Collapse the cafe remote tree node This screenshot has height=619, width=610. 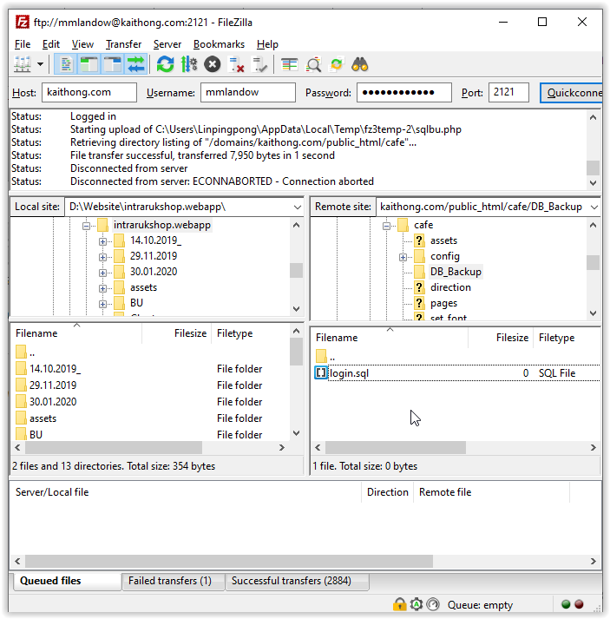[386, 226]
